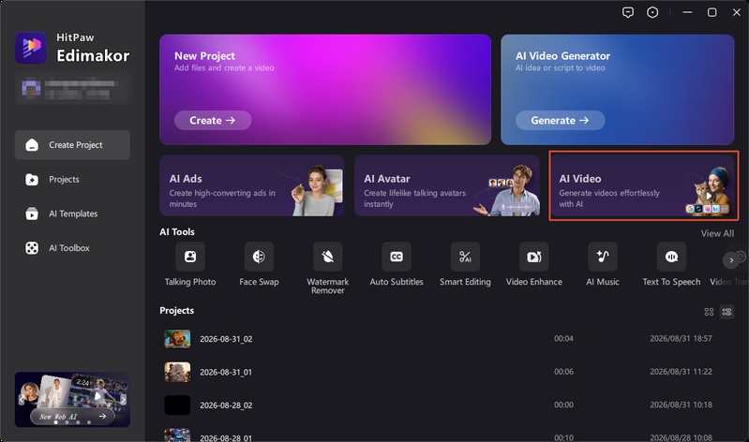This screenshot has height=442, width=749.
Task: Click date 2026/08/31 10:18
Action: coord(681,405)
